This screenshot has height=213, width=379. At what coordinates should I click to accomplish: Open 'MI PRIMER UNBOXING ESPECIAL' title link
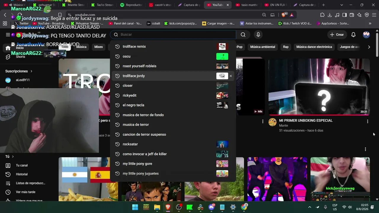tap(306, 120)
